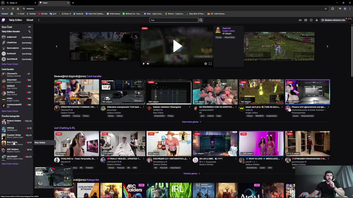Go to browser home page
The width and height of the screenshot is (353, 198).
click(x=18, y=9)
